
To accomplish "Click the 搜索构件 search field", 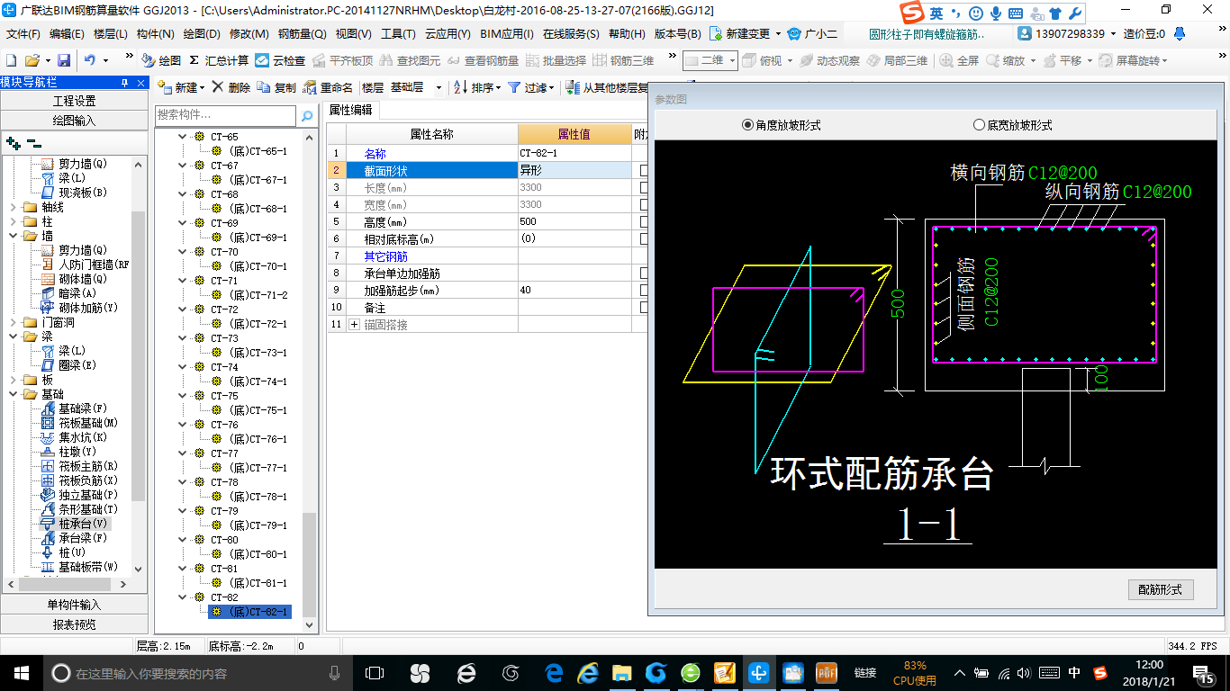I will pos(225,115).
